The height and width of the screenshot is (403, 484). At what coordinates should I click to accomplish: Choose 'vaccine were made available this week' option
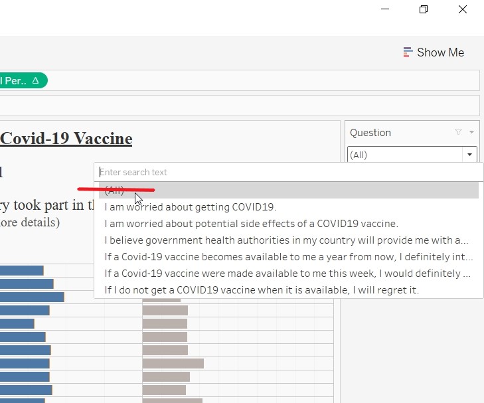coord(287,274)
